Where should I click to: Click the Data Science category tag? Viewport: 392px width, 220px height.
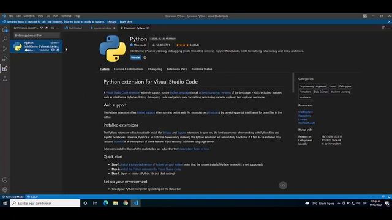321,92
